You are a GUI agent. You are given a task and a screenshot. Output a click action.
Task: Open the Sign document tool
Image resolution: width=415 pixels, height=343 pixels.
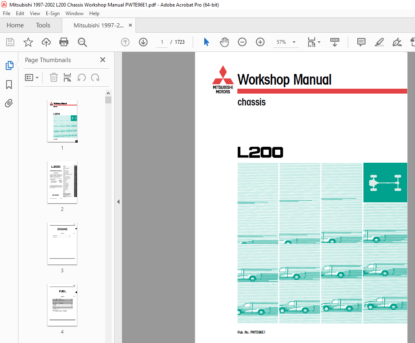397,42
